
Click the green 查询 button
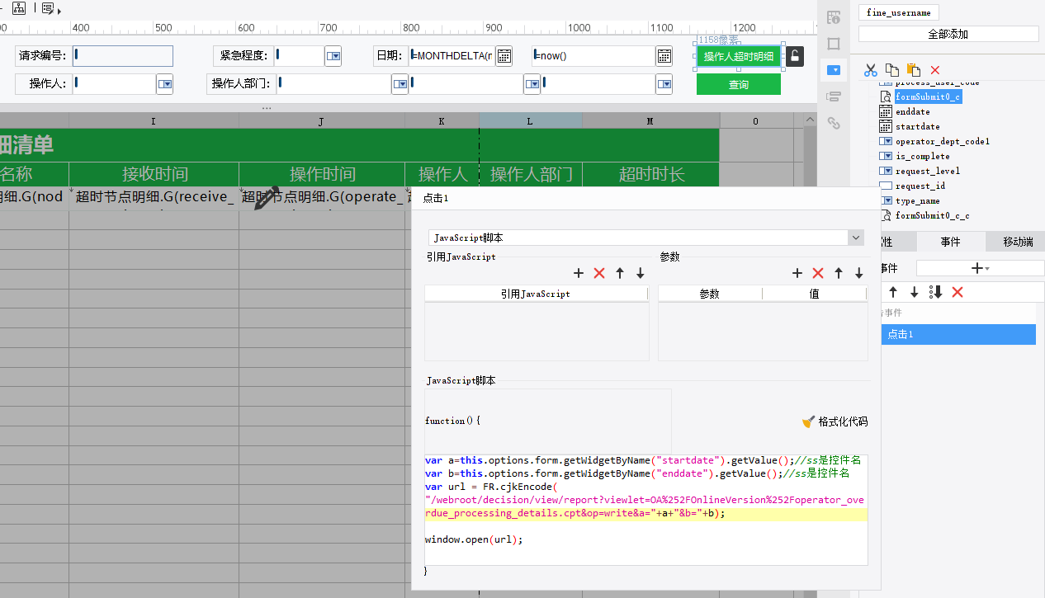[x=739, y=84]
